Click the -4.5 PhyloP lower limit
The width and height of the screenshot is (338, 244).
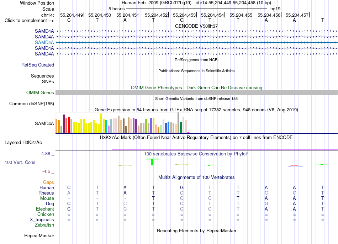click(x=46, y=171)
